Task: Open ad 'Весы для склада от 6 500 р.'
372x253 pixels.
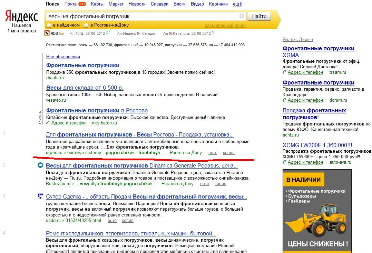Action: (x=85, y=88)
